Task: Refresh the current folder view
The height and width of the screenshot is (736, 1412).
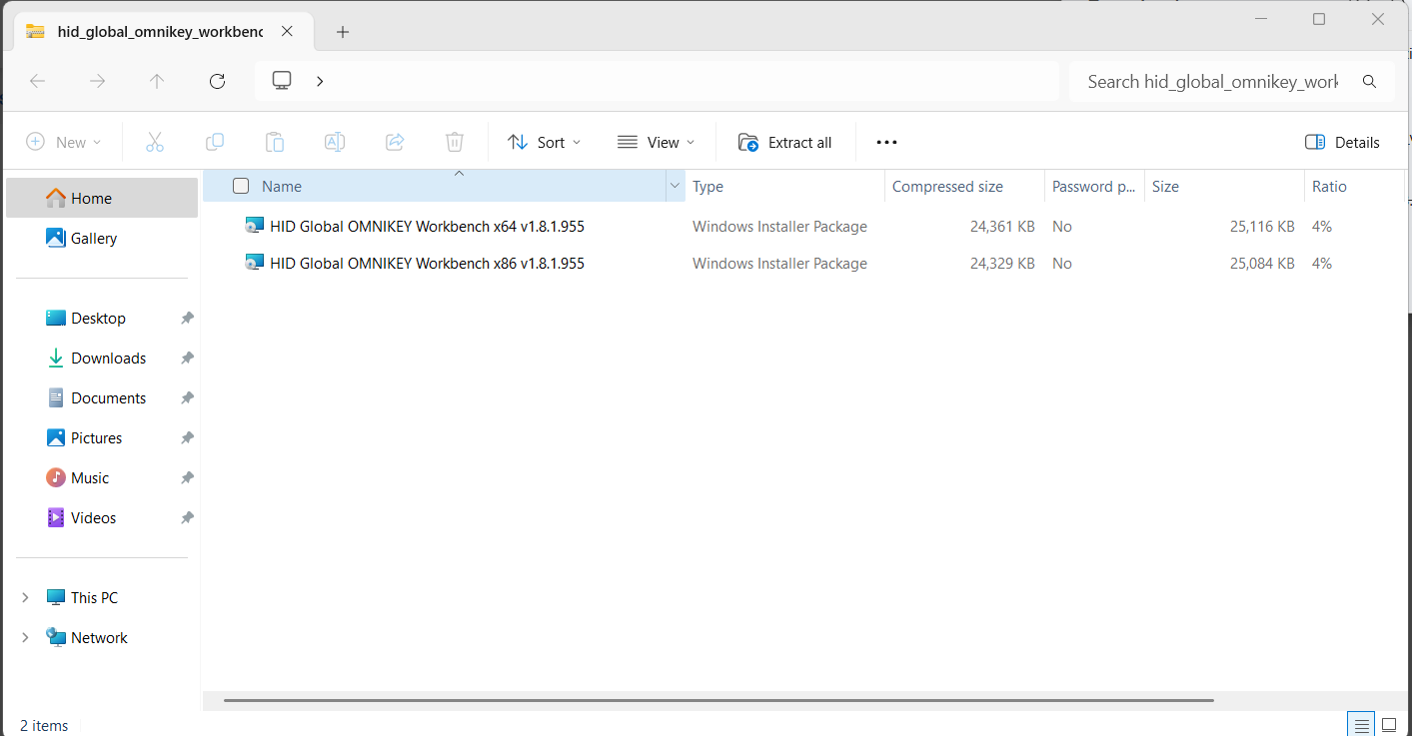Action: coord(217,81)
